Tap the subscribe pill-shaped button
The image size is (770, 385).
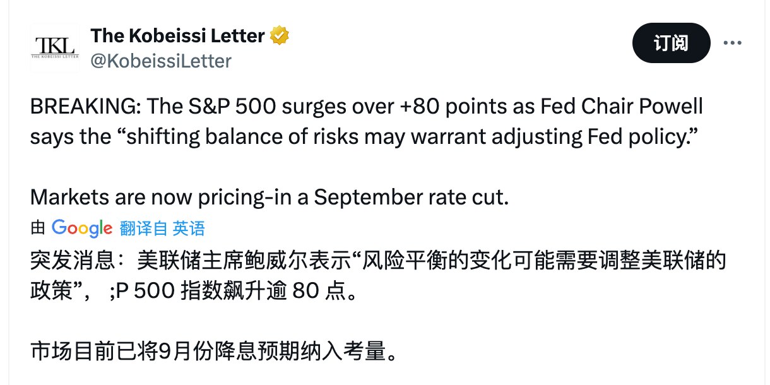(671, 43)
